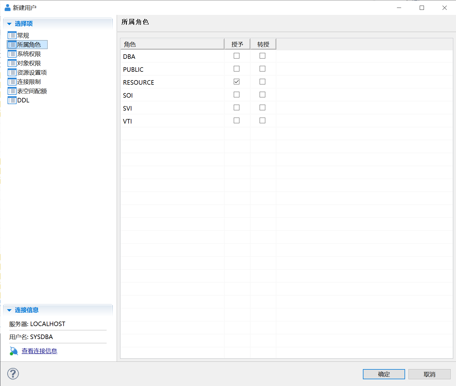456x386 pixels.
Task: Check 转授 for the VTI role
Action: point(262,121)
